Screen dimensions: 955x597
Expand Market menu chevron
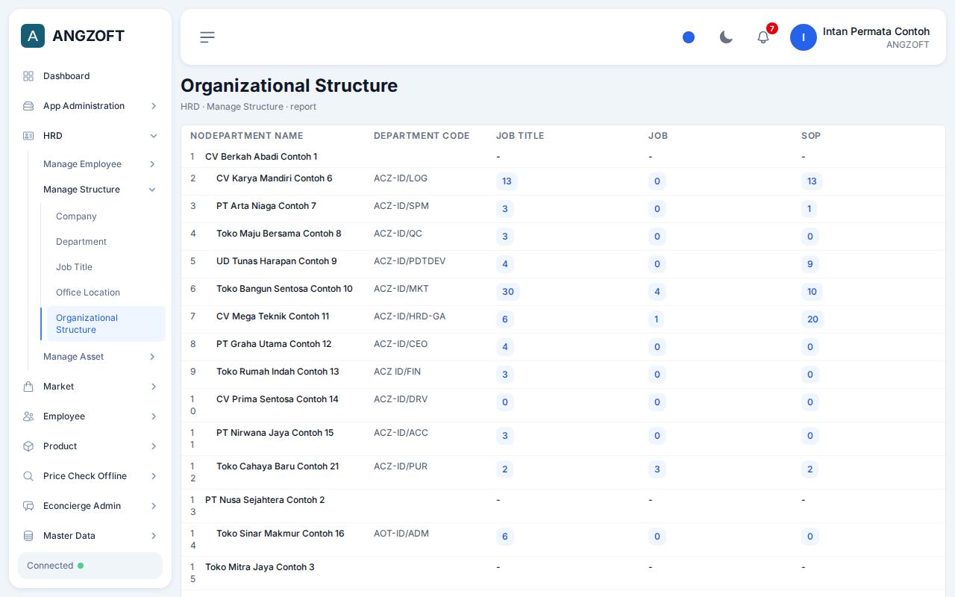(x=154, y=387)
